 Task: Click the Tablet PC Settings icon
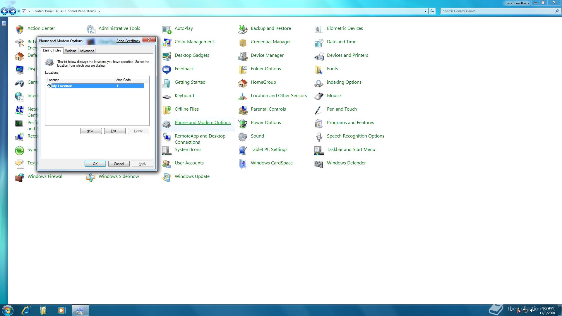pyautogui.click(x=243, y=150)
